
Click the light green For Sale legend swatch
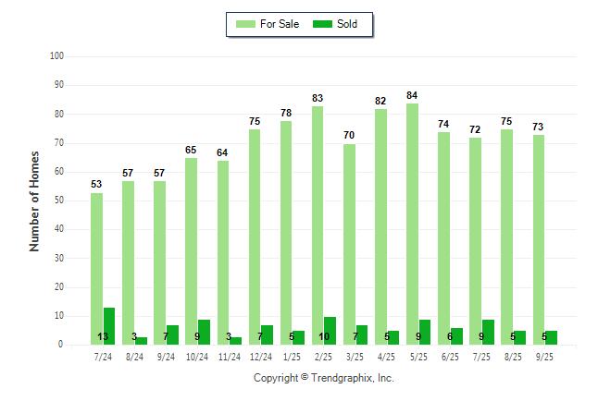pos(245,24)
